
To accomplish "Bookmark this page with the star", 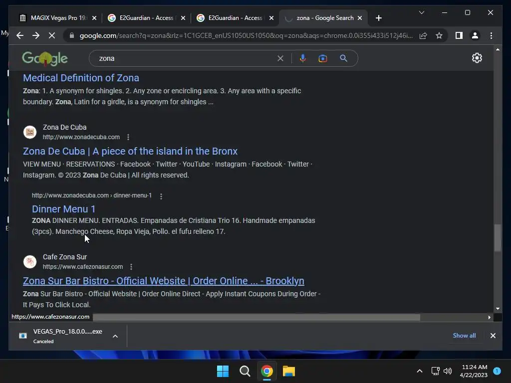I will pyautogui.click(x=439, y=35).
